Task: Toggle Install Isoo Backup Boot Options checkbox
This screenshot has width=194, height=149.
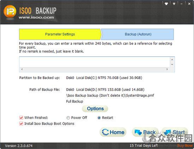Action: tap(21, 124)
